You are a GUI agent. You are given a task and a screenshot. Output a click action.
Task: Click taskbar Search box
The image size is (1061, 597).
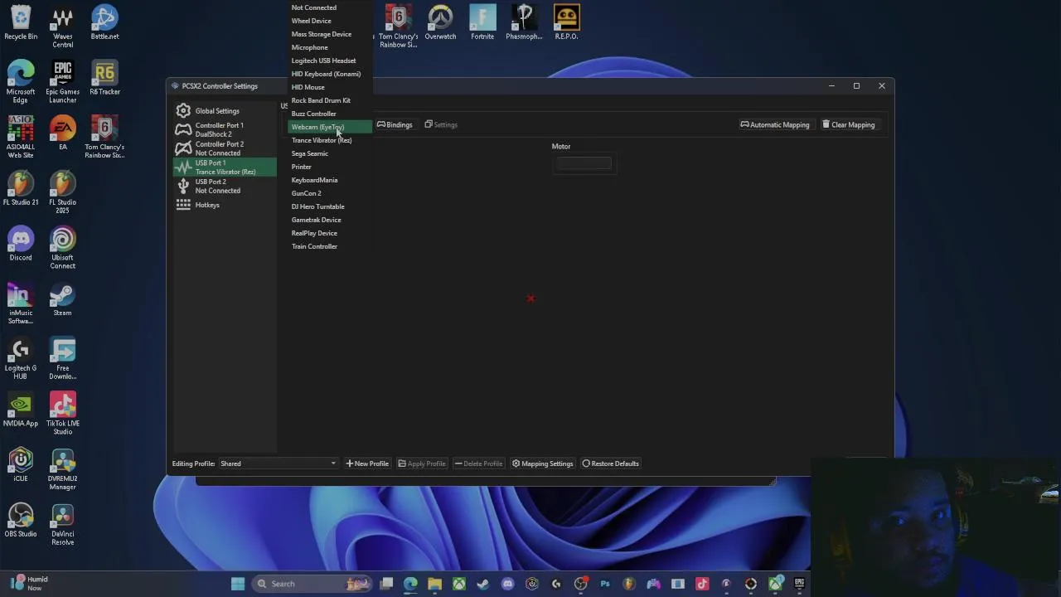[x=311, y=584]
